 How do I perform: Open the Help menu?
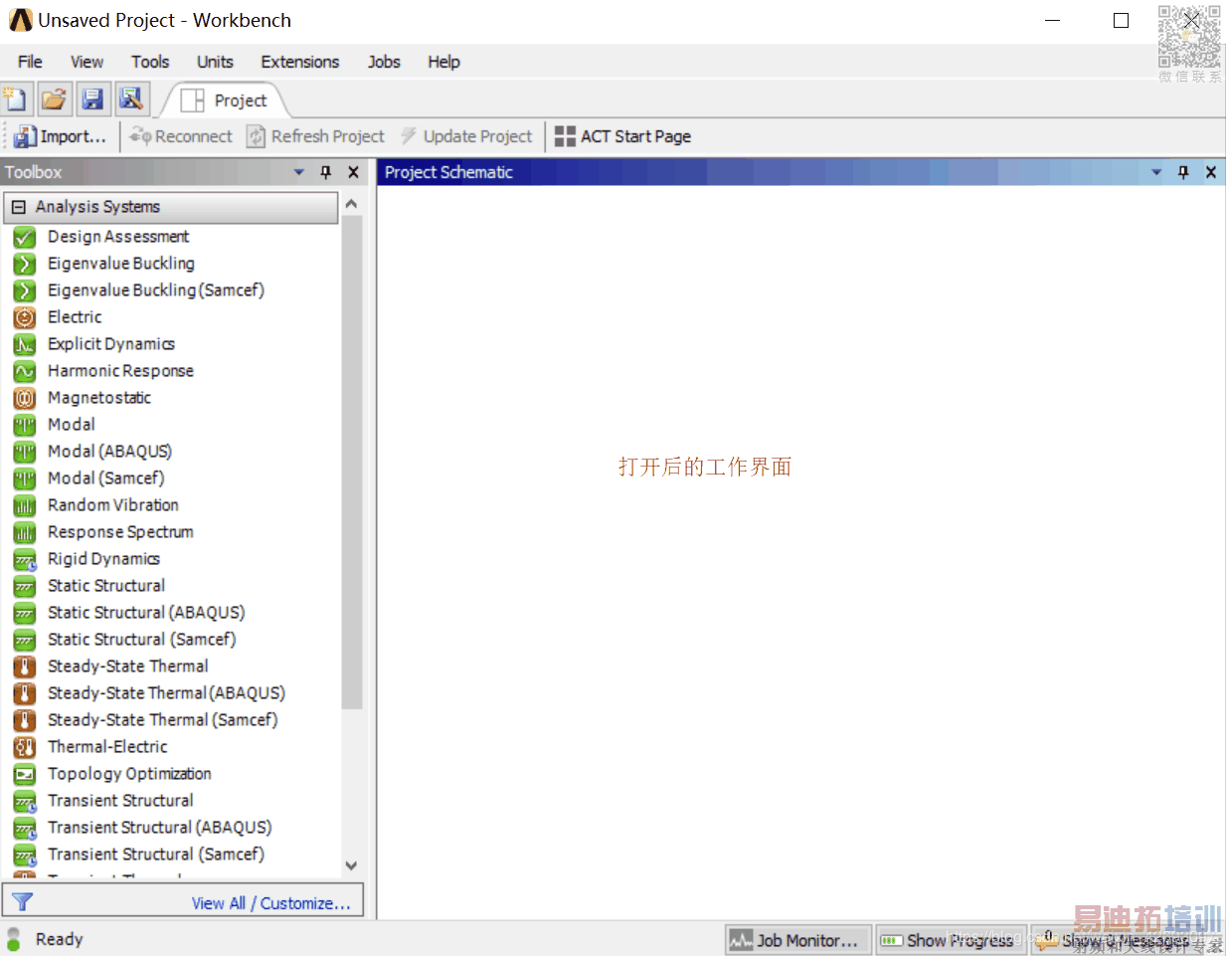[x=444, y=62]
